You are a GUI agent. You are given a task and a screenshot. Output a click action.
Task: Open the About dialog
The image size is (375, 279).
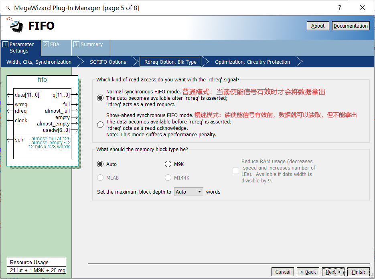point(318,25)
